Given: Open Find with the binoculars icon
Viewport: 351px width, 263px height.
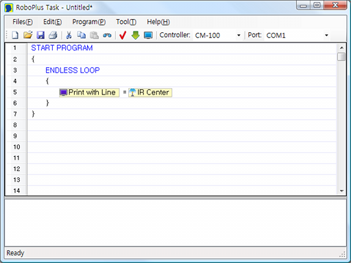Looking at the screenshot, I should [107, 36].
